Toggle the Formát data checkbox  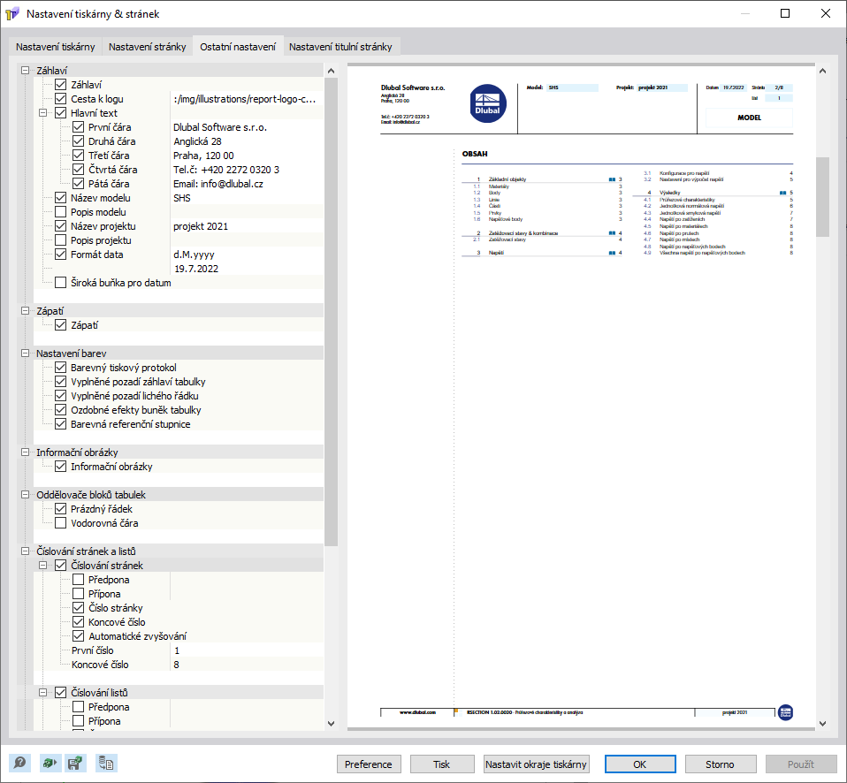[x=60, y=255]
